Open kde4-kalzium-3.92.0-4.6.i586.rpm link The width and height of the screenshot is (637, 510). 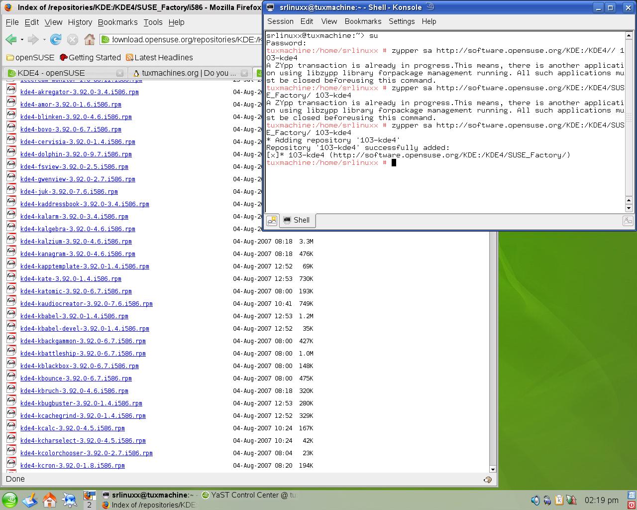[x=76, y=242]
